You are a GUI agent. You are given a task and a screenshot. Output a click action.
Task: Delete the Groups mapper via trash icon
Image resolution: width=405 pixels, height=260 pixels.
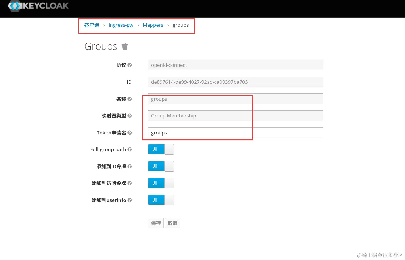(x=125, y=47)
